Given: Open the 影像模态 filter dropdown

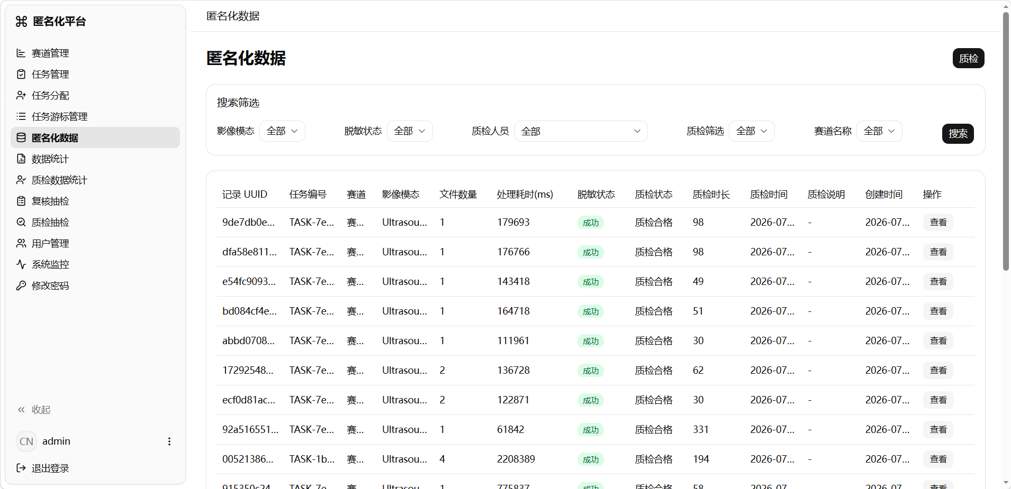Looking at the screenshot, I should pos(282,131).
